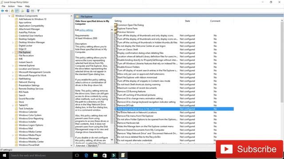
Task: Click the Back arrow in the toolbar
Action: pyautogui.click(x=2, y=11)
